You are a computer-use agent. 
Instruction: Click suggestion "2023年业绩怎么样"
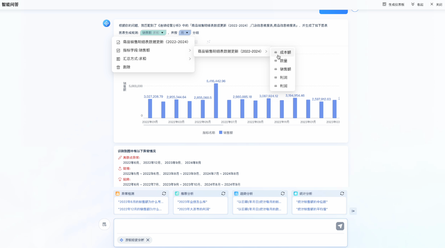coord(192,202)
